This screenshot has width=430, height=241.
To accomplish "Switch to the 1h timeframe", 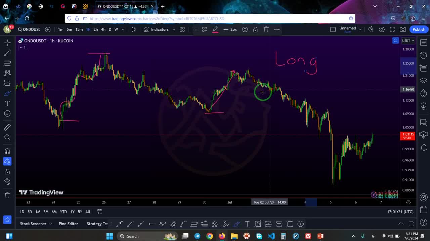I will [88, 29].
